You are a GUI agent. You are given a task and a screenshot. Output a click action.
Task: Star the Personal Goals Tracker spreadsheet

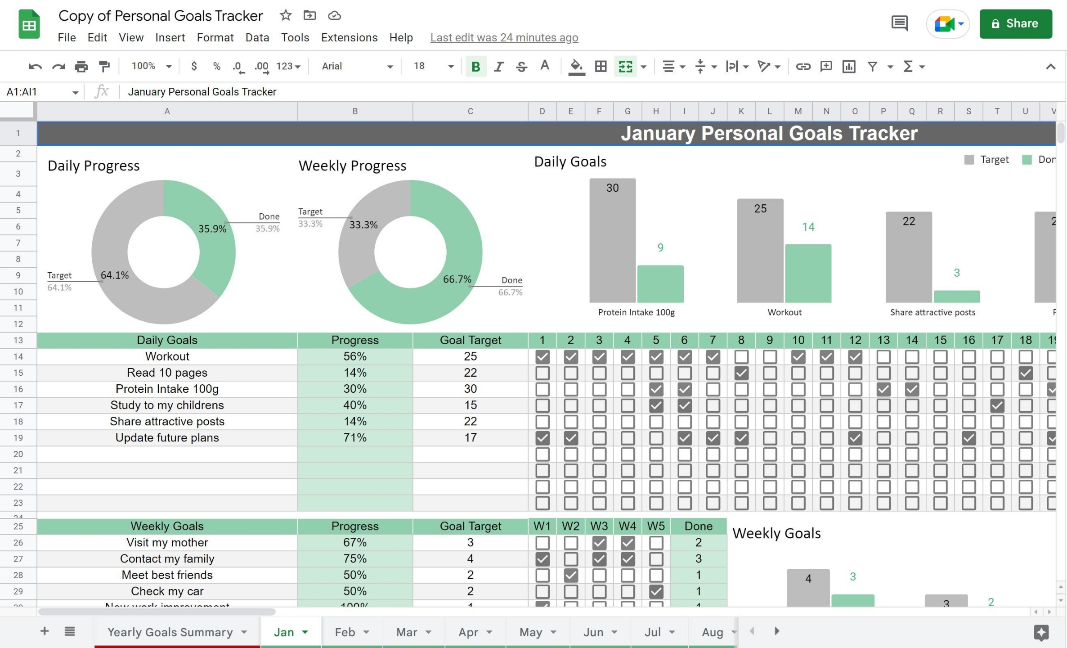tap(286, 15)
